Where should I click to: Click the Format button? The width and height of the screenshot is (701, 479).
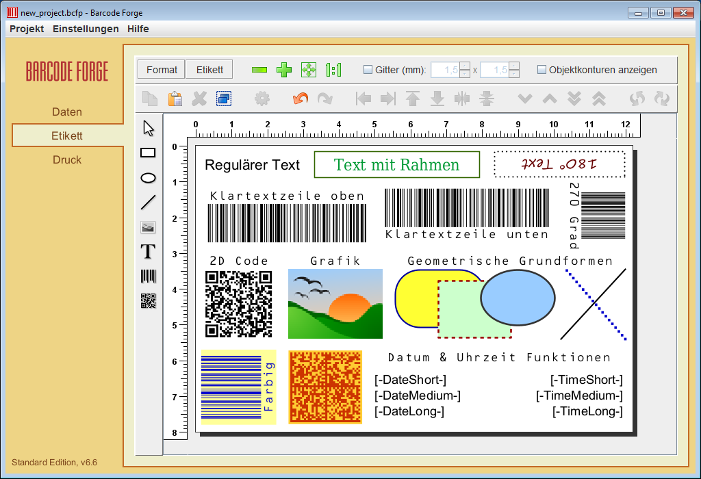[162, 70]
